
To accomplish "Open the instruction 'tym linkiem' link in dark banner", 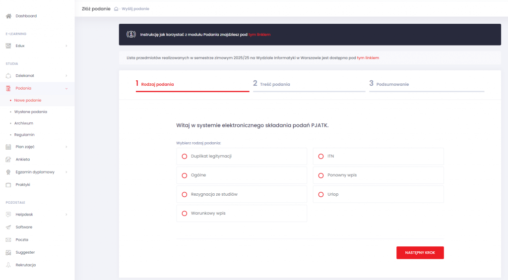I will pyautogui.click(x=259, y=35).
